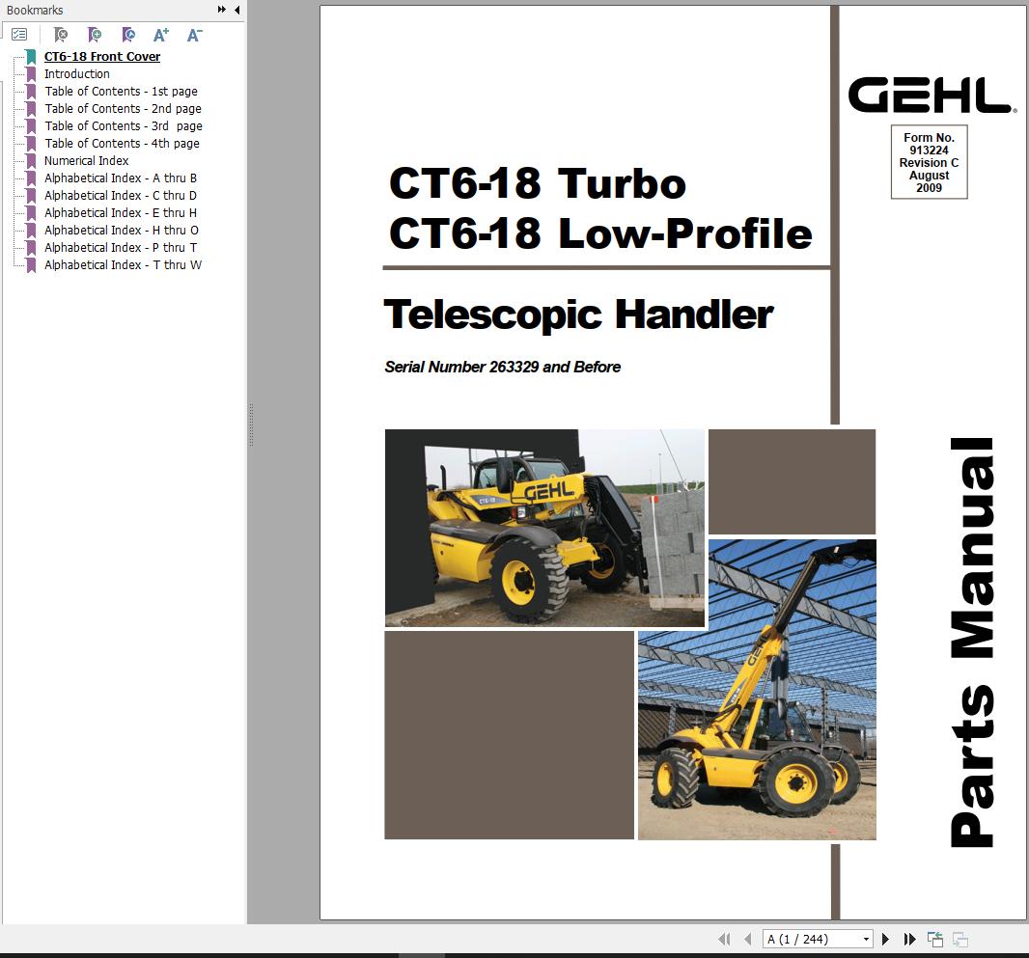Open Alphabetical Index - T thru W
The width and height of the screenshot is (1029, 958).
(123, 265)
